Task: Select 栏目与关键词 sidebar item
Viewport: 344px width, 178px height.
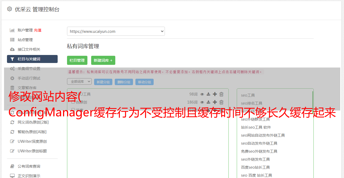Action: pos(32,59)
